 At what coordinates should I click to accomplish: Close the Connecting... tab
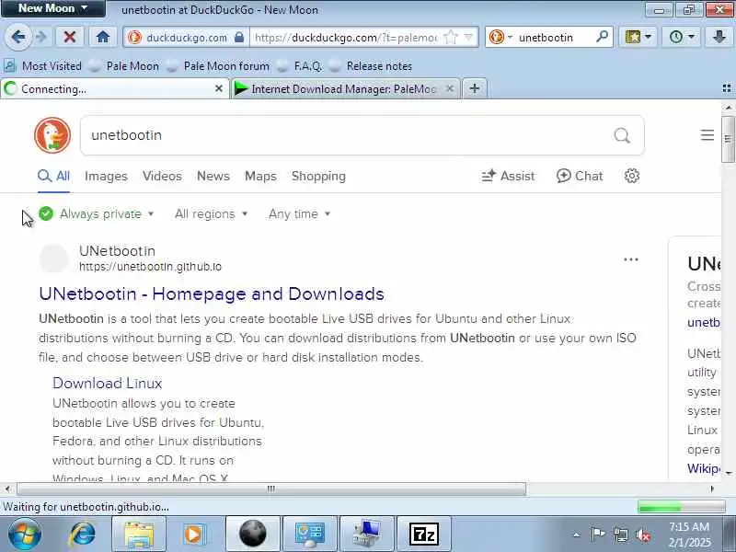coord(219,88)
